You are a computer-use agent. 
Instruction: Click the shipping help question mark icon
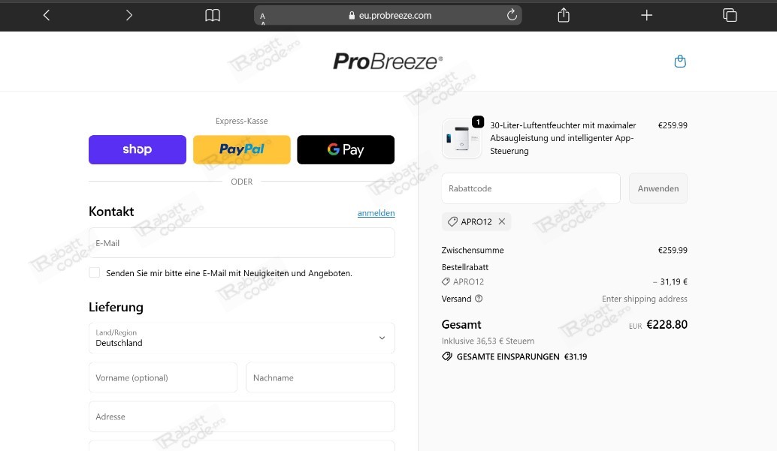pos(479,299)
